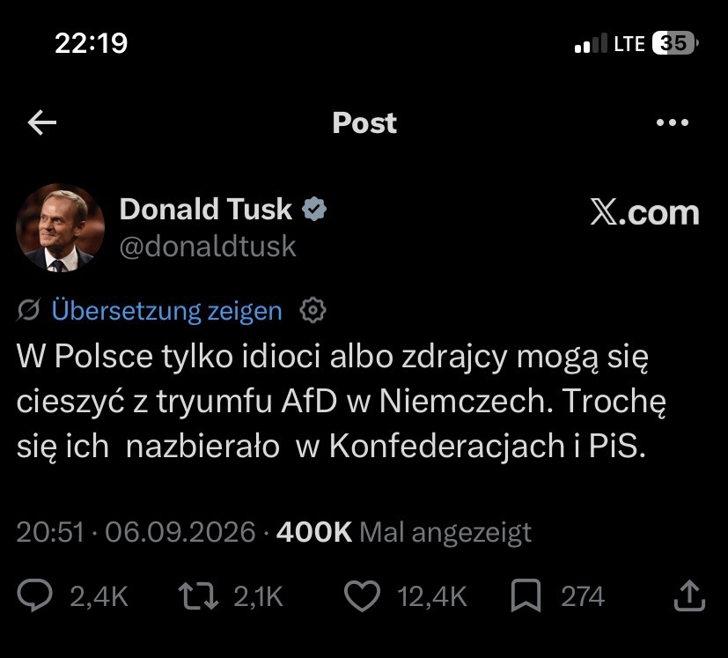Tap the 400K Mal angezeigt views count
Image resolution: width=728 pixels, height=658 pixels.
click(403, 532)
